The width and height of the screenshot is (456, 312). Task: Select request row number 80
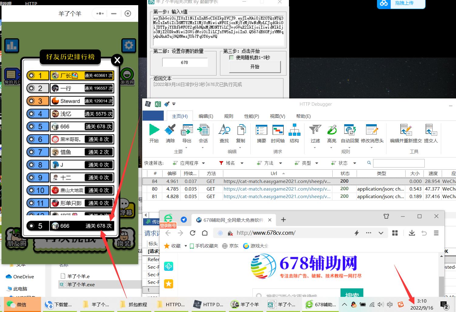(x=299, y=189)
